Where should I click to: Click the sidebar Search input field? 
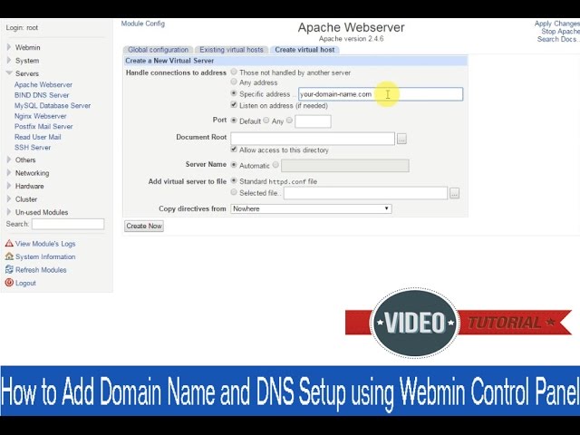click(68, 224)
